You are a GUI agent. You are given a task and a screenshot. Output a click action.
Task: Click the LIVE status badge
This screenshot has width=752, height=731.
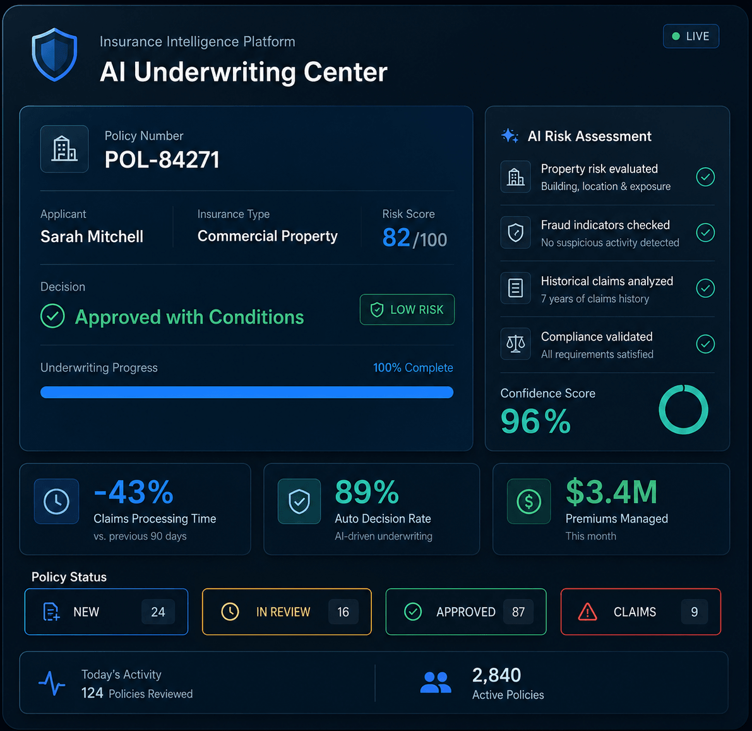[691, 36]
